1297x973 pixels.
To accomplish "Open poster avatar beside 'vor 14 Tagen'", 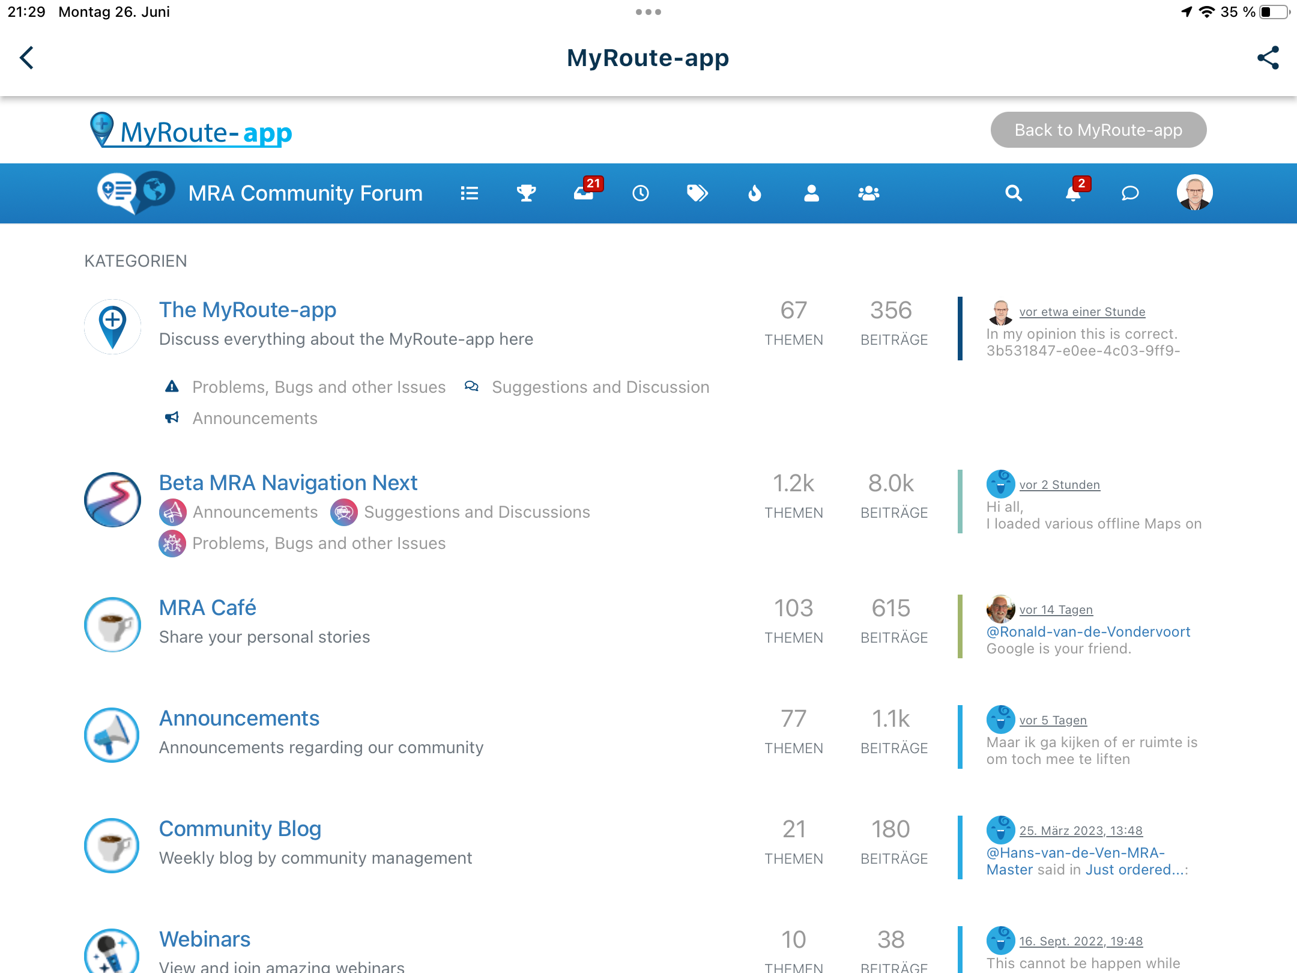I will point(1000,610).
